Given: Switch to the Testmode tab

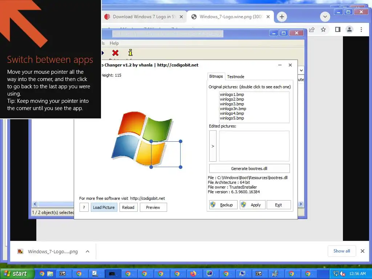Looking at the screenshot, I should coord(235,77).
